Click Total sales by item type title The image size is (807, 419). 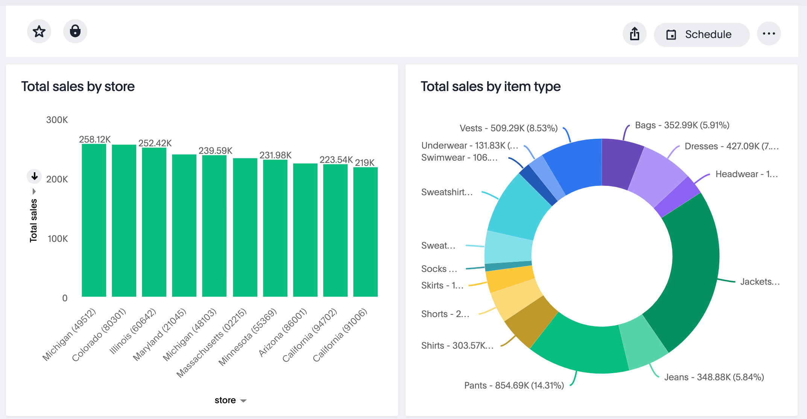490,87
